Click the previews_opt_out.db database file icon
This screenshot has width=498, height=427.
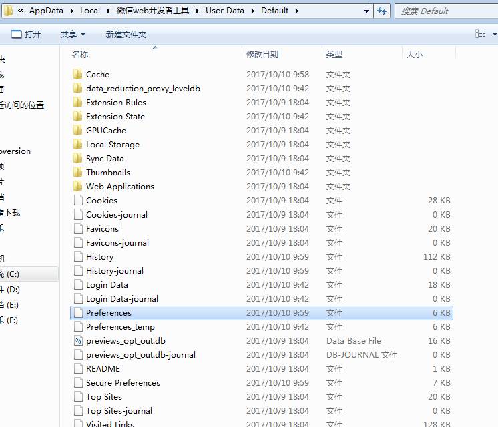pyautogui.click(x=78, y=341)
